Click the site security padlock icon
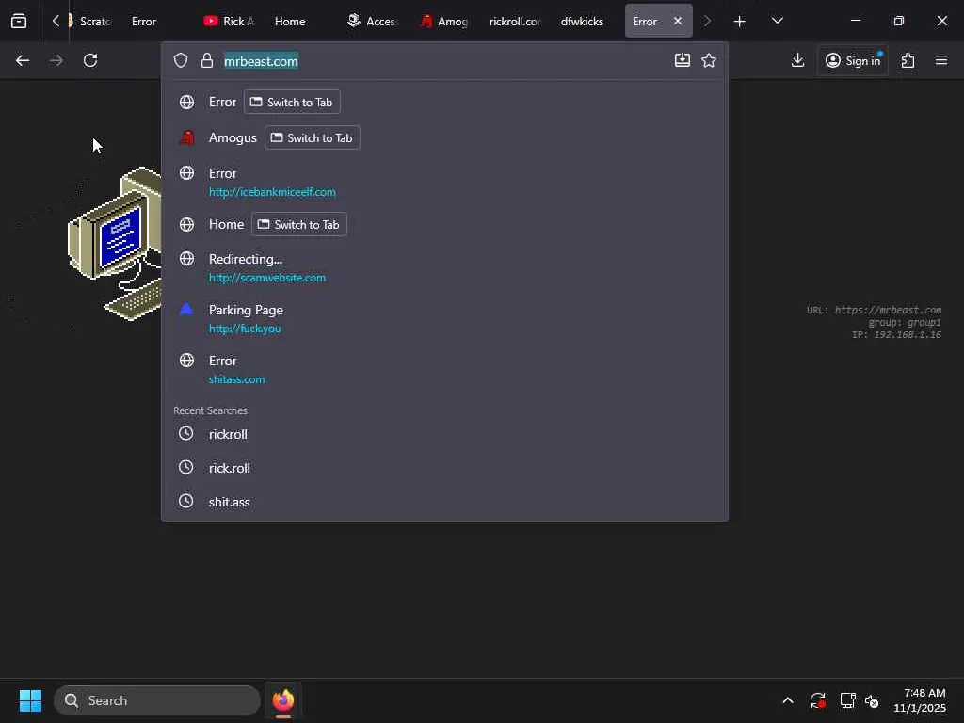 pyautogui.click(x=206, y=60)
